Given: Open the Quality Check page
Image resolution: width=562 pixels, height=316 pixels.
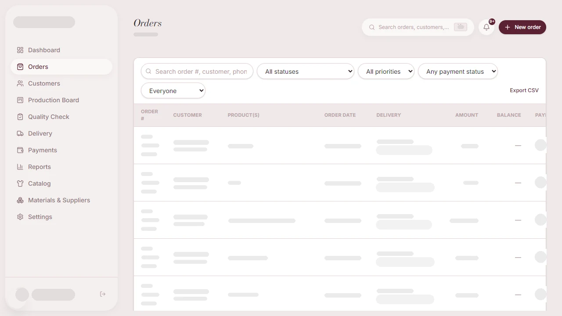Looking at the screenshot, I should [x=61, y=117].
